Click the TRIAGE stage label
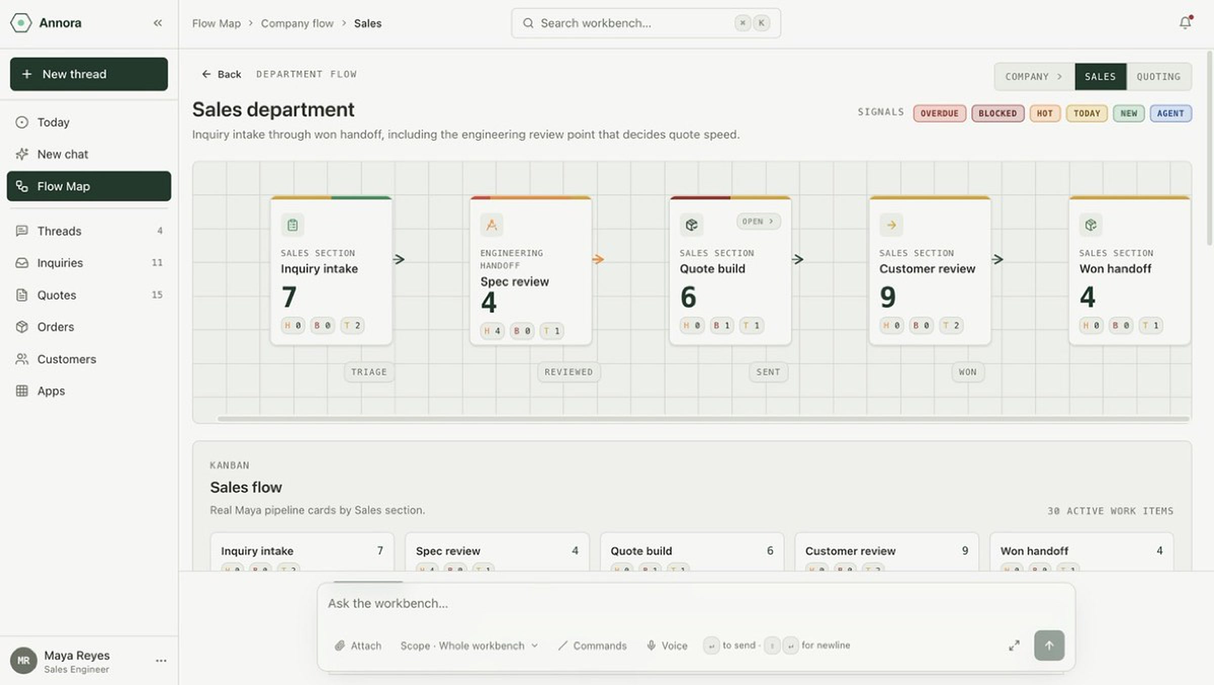Viewport: 1214px width, 685px height. (369, 372)
